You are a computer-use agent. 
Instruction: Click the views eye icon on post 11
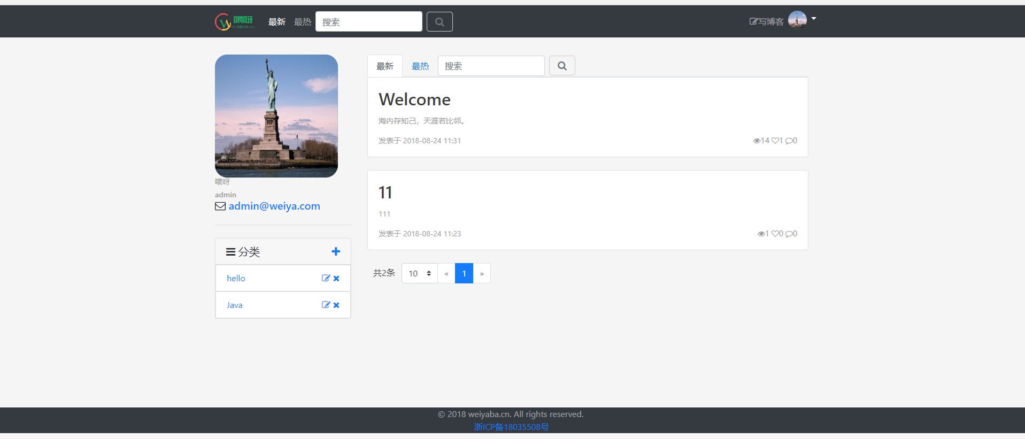761,234
